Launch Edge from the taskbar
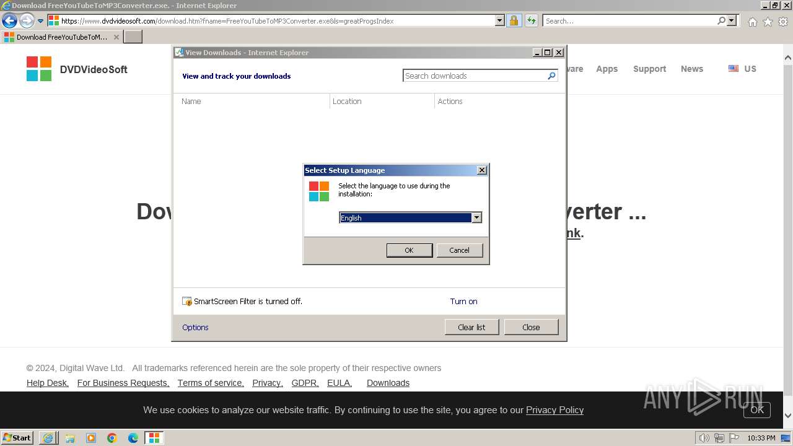Image resolution: width=793 pixels, height=446 pixels. coord(133,438)
